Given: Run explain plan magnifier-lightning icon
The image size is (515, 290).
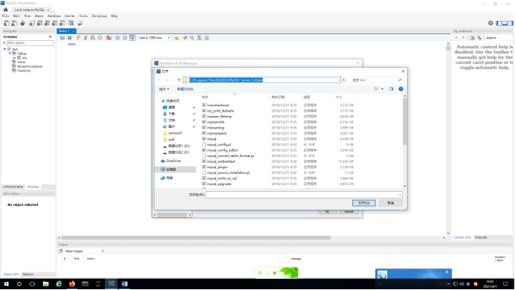Looking at the screenshot, I should click(x=93, y=38).
